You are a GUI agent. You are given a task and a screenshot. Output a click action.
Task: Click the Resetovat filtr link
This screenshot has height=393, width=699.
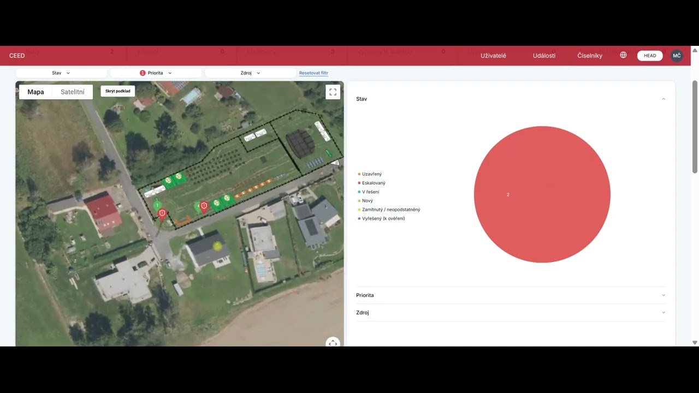pos(313,73)
